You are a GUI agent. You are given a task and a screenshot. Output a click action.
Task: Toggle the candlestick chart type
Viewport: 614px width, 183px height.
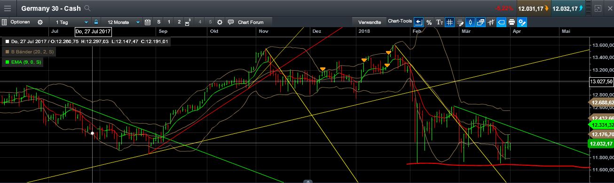coord(471,22)
